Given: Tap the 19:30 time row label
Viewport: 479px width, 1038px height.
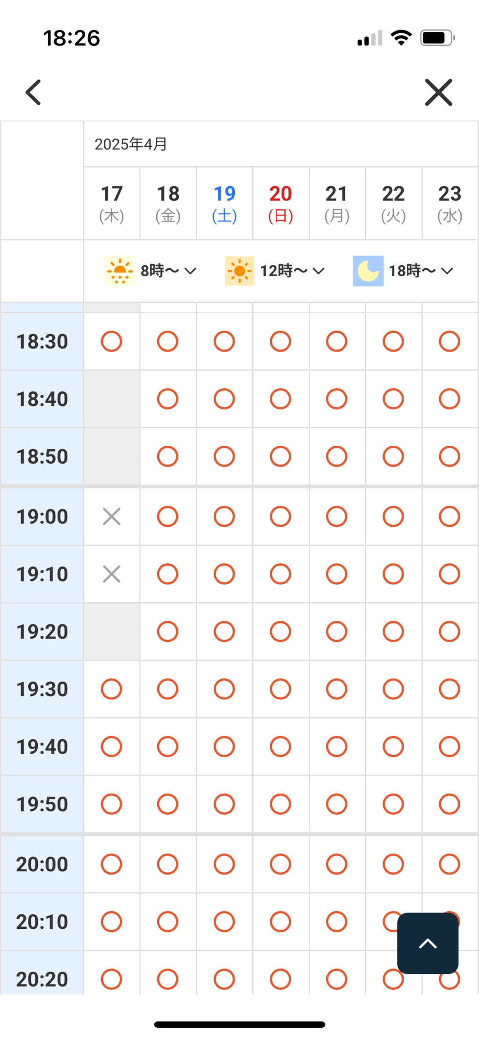Looking at the screenshot, I should 42,689.
